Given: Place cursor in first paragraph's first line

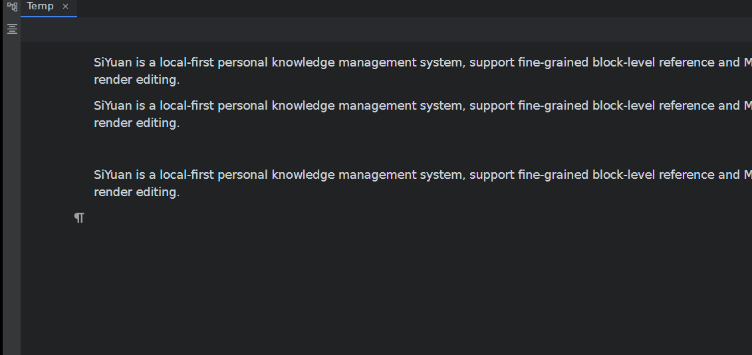Looking at the screenshot, I should [x=399, y=63].
